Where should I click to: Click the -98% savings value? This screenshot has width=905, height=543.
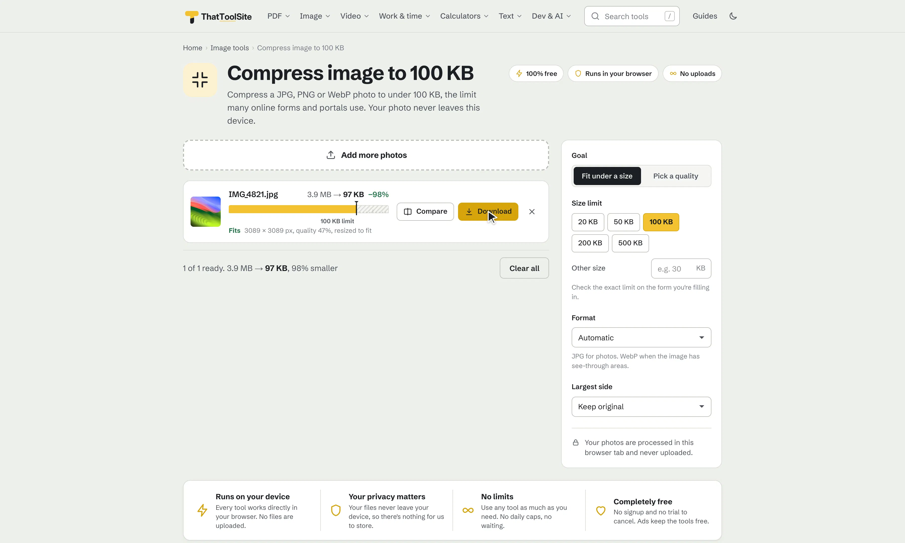pyautogui.click(x=378, y=194)
